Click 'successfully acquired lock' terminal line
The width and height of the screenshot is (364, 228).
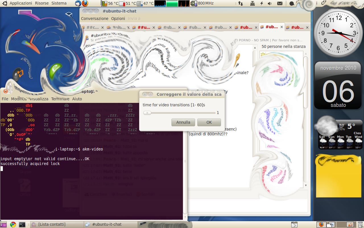30,164
